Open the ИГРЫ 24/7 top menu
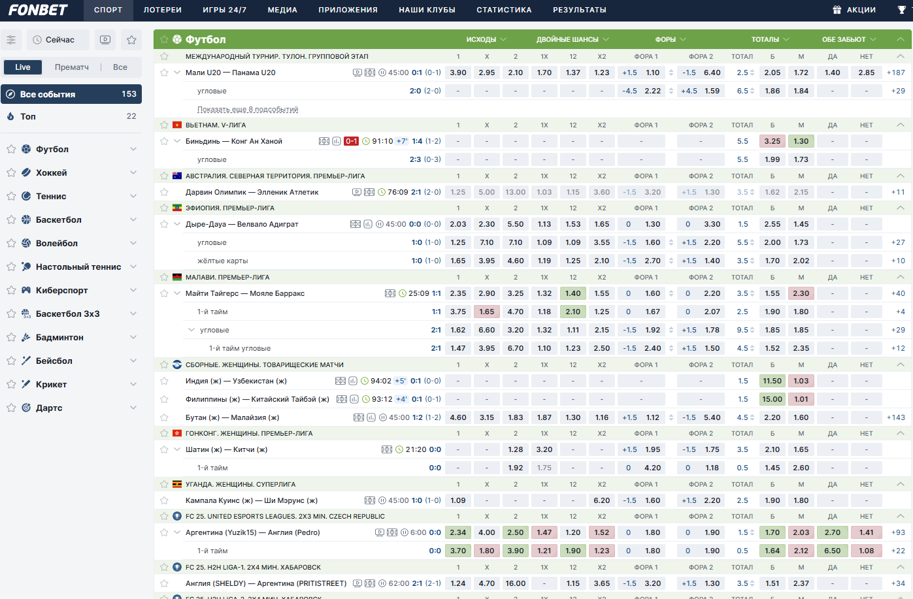 coord(225,10)
